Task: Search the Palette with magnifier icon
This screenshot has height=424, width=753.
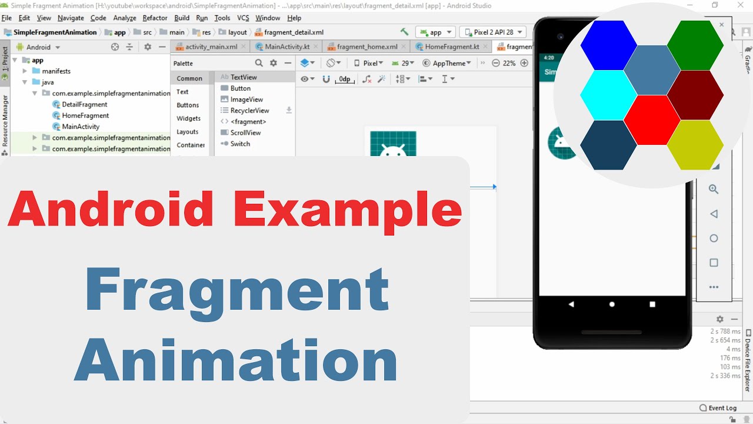Action: [259, 63]
